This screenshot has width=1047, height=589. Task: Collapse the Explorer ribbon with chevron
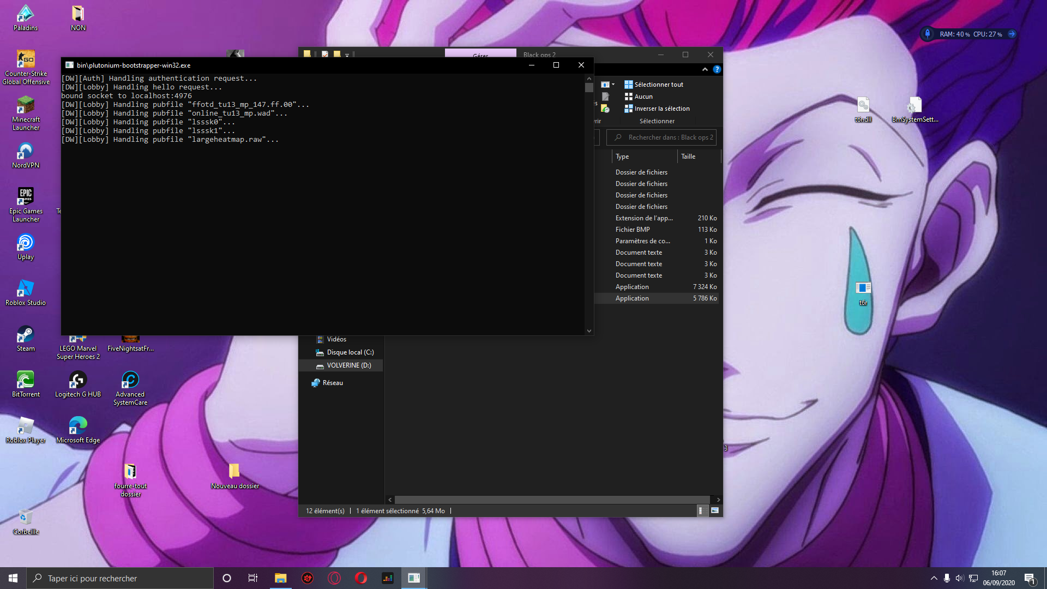pyautogui.click(x=705, y=69)
